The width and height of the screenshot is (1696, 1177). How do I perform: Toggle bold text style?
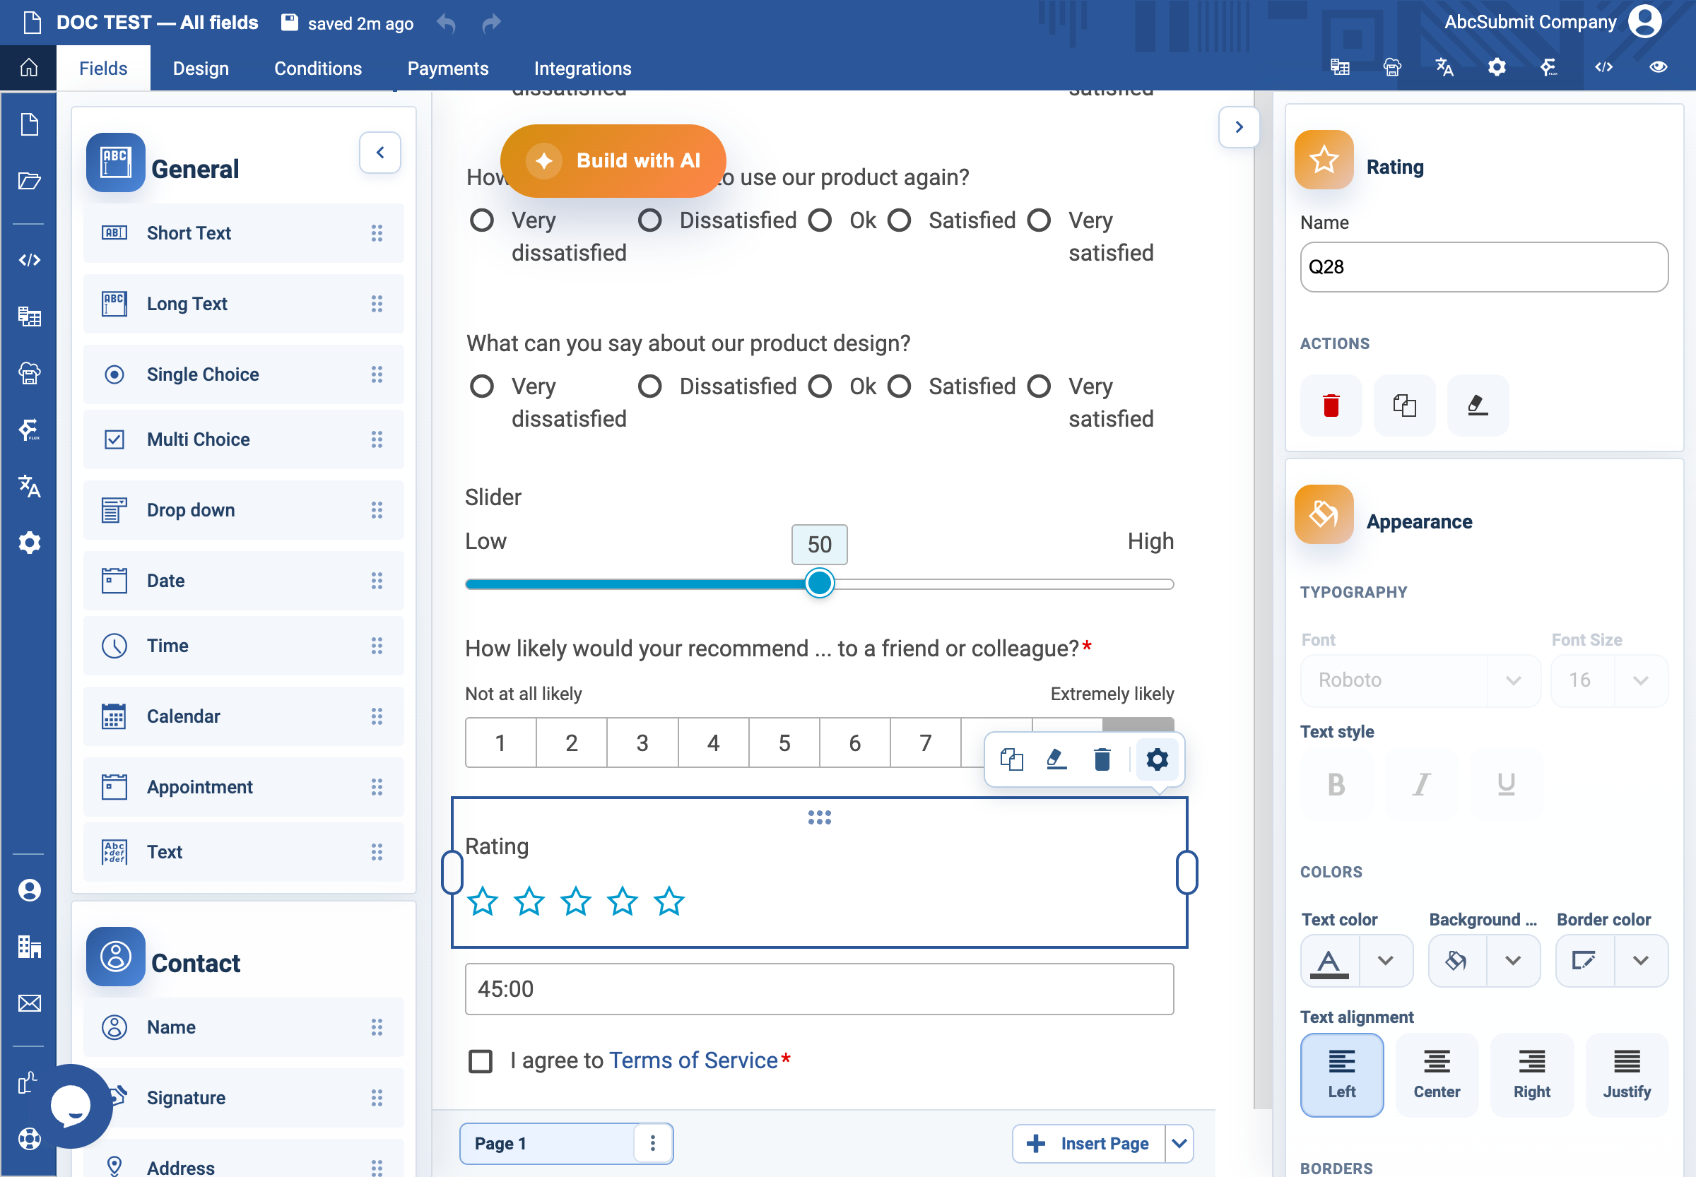(x=1336, y=785)
